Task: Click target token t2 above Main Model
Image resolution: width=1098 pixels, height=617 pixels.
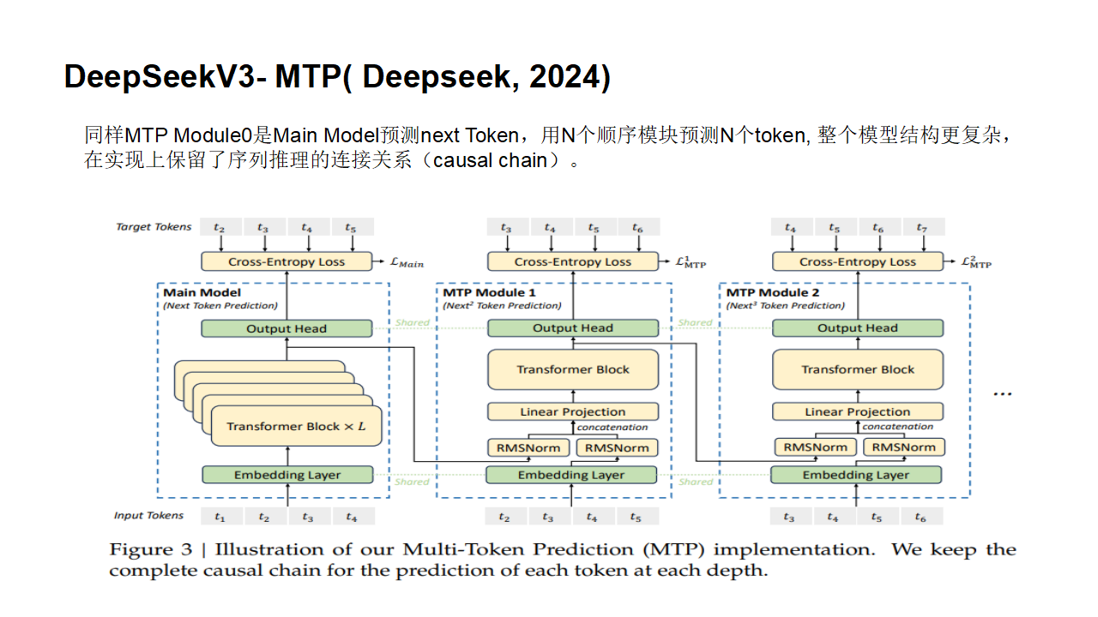Action: [220, 227]
